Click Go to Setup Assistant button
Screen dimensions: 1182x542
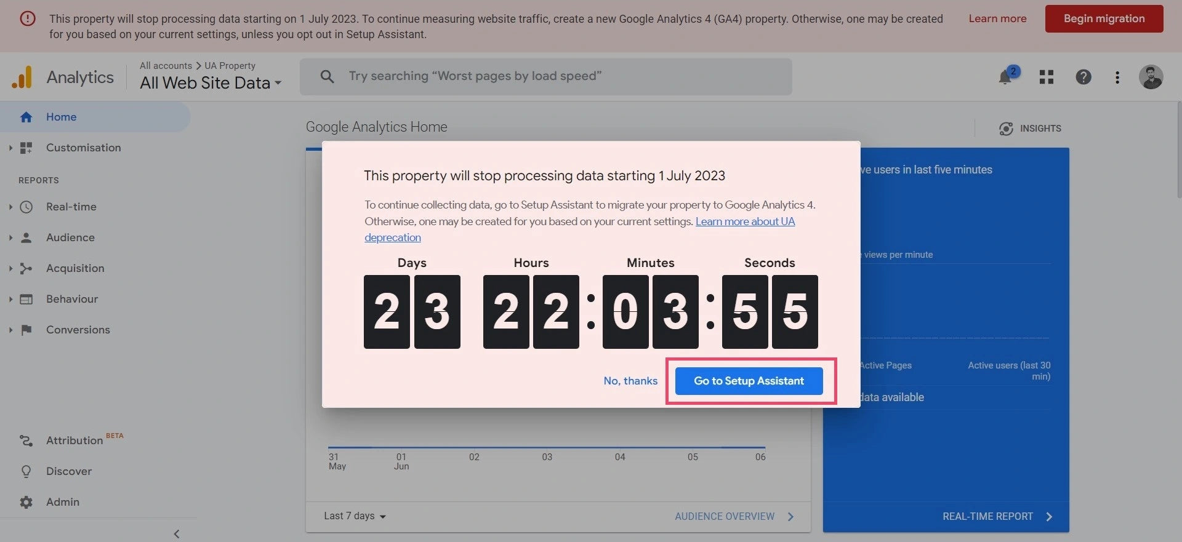749,381
